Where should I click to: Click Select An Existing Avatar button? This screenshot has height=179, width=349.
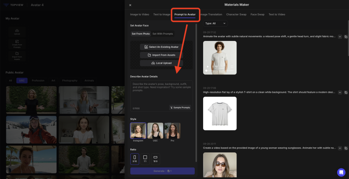point(161,47)
